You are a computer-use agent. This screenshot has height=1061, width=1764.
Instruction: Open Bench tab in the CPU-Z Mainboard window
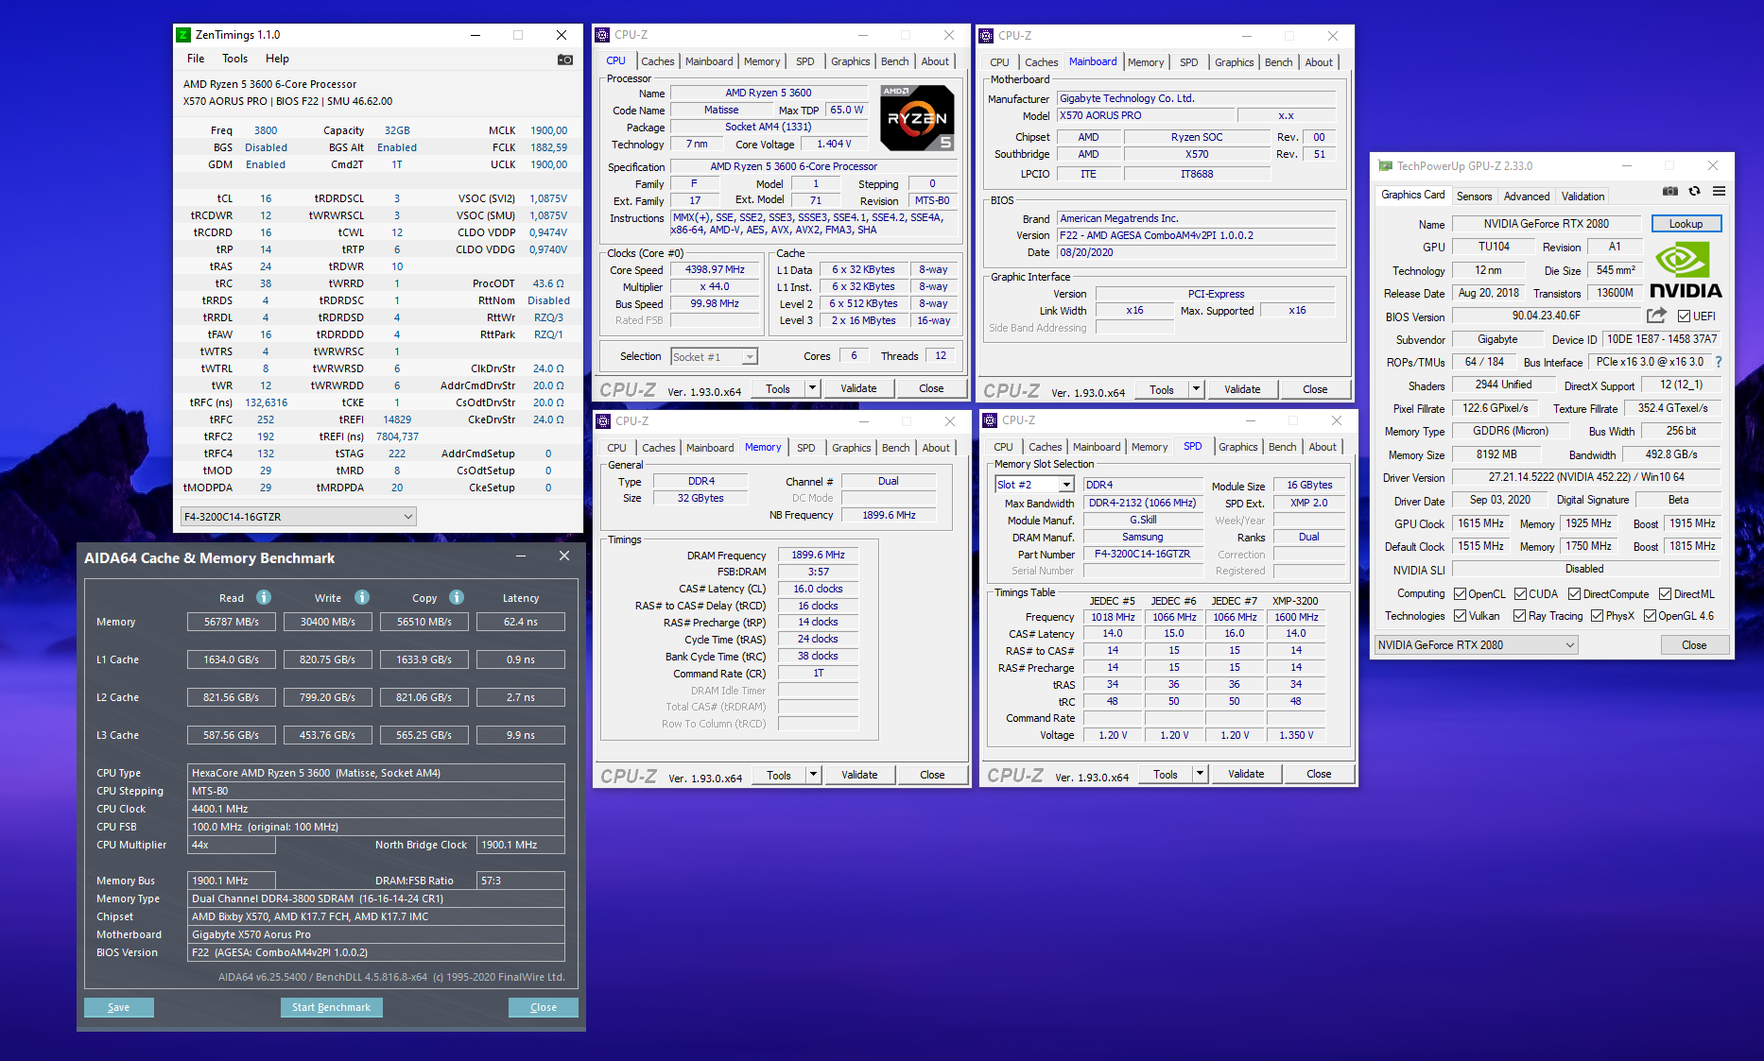coord(1278,62)
